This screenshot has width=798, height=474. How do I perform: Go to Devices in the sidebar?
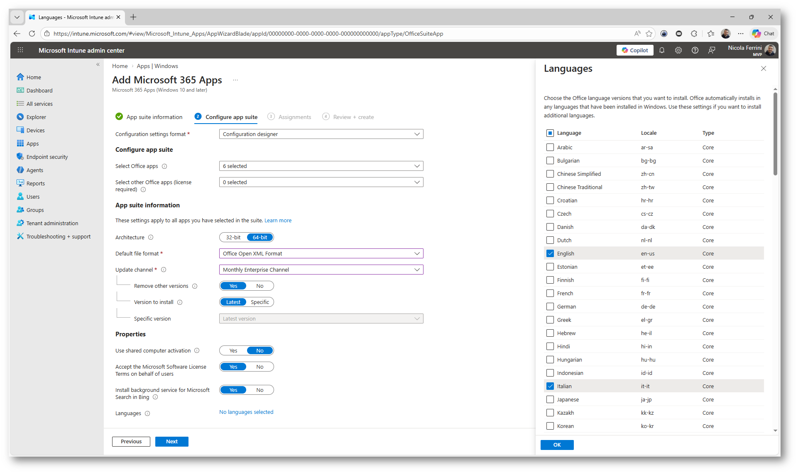pyautogui.click(x=35, y=130)
